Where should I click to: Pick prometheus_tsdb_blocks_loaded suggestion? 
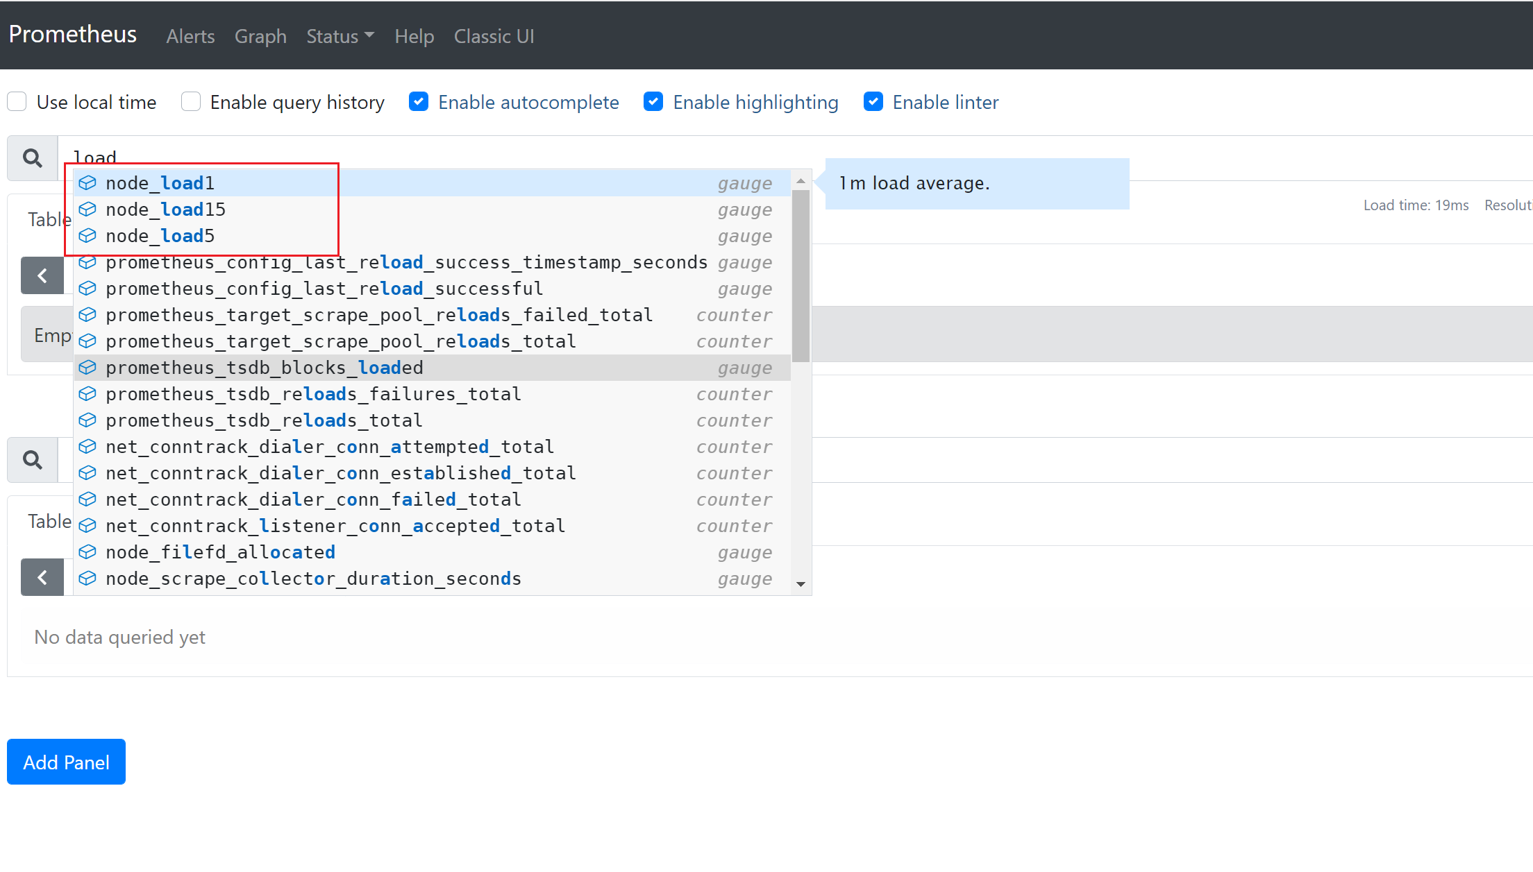pyautogui.click(x=432, y=368)
